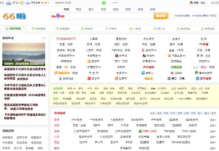219x151 pixels.
Task: Open the Chinaren校园站 link
Action: pos(181,142)
